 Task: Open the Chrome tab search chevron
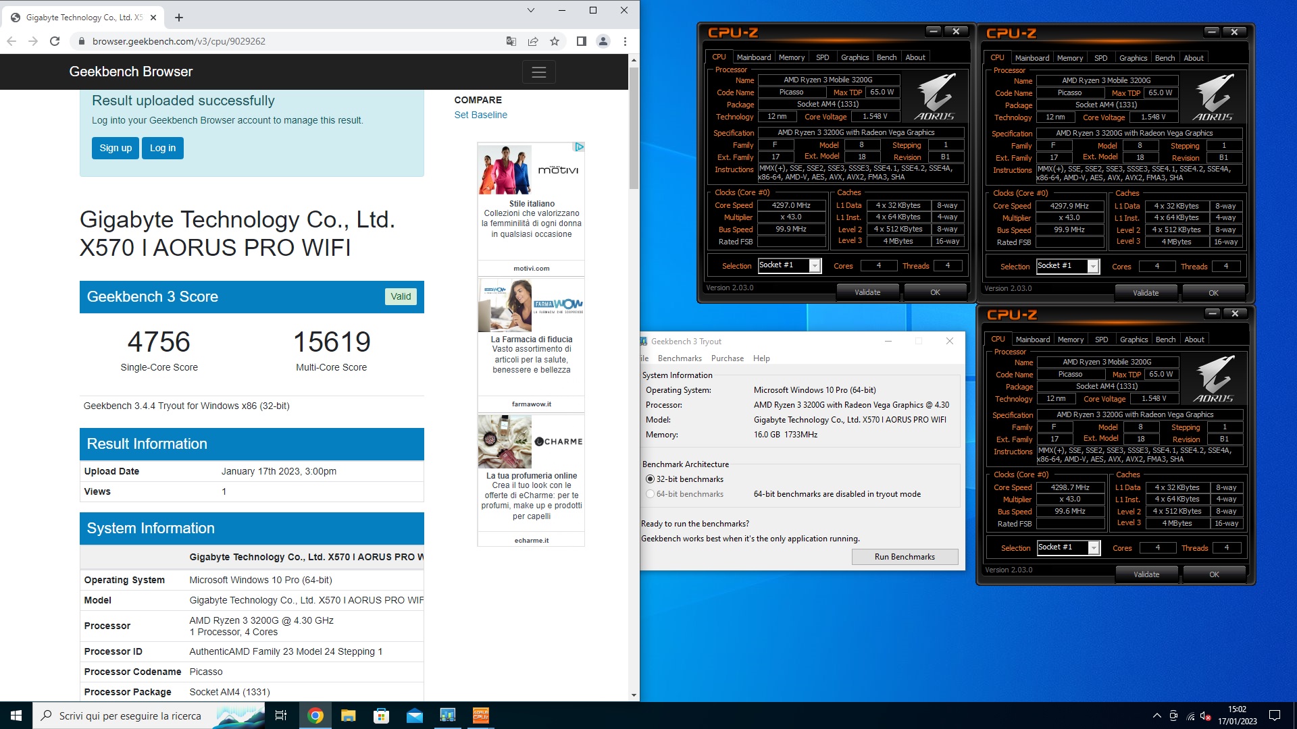[x=531, y=10]
